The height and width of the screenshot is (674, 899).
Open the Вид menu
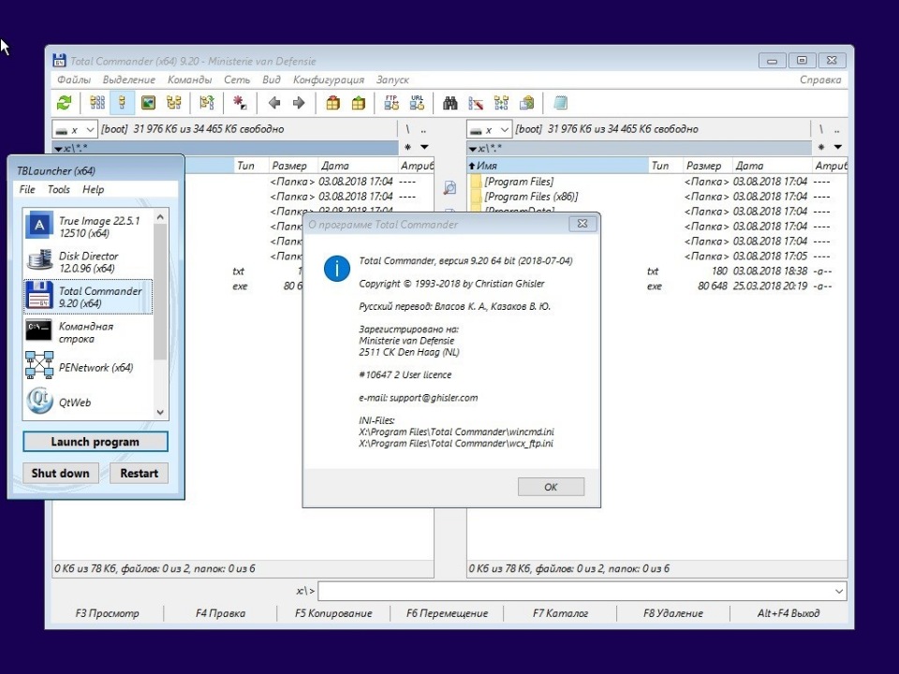click(x=272, y=80)
